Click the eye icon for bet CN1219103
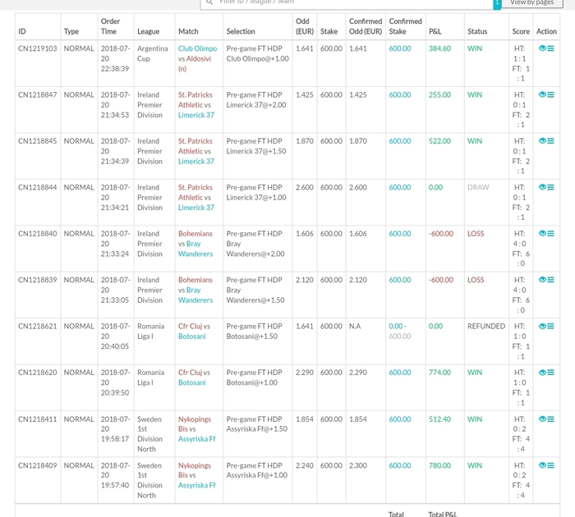Screen dimensions: 575x517 pyautogui.click(x=542, y=48)
